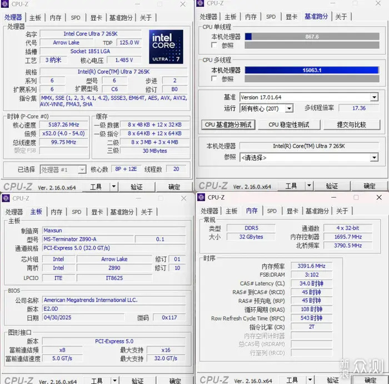Click 本机处理器 Intel(R) Core(TM) Ultra 7 265K field

pyautogui.click(x=309, y=146)
